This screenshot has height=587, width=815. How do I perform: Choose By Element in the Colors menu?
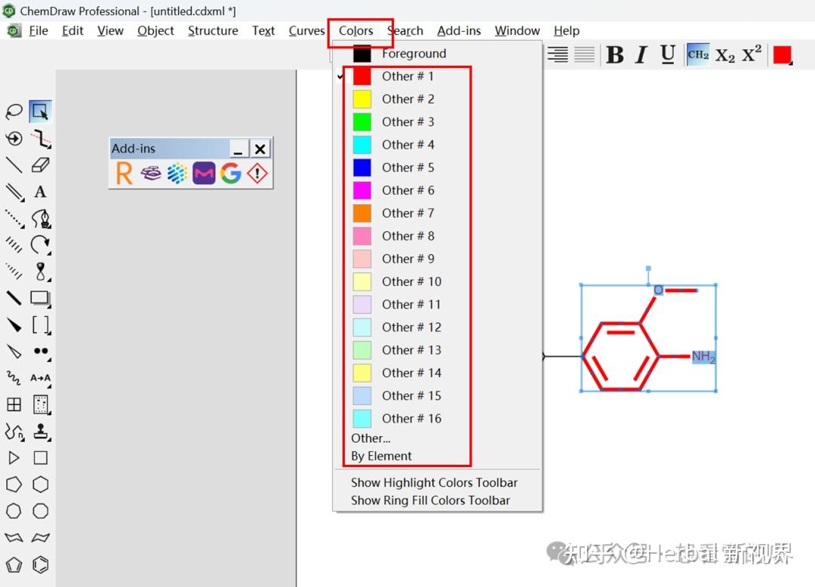[x=381, y=456]
